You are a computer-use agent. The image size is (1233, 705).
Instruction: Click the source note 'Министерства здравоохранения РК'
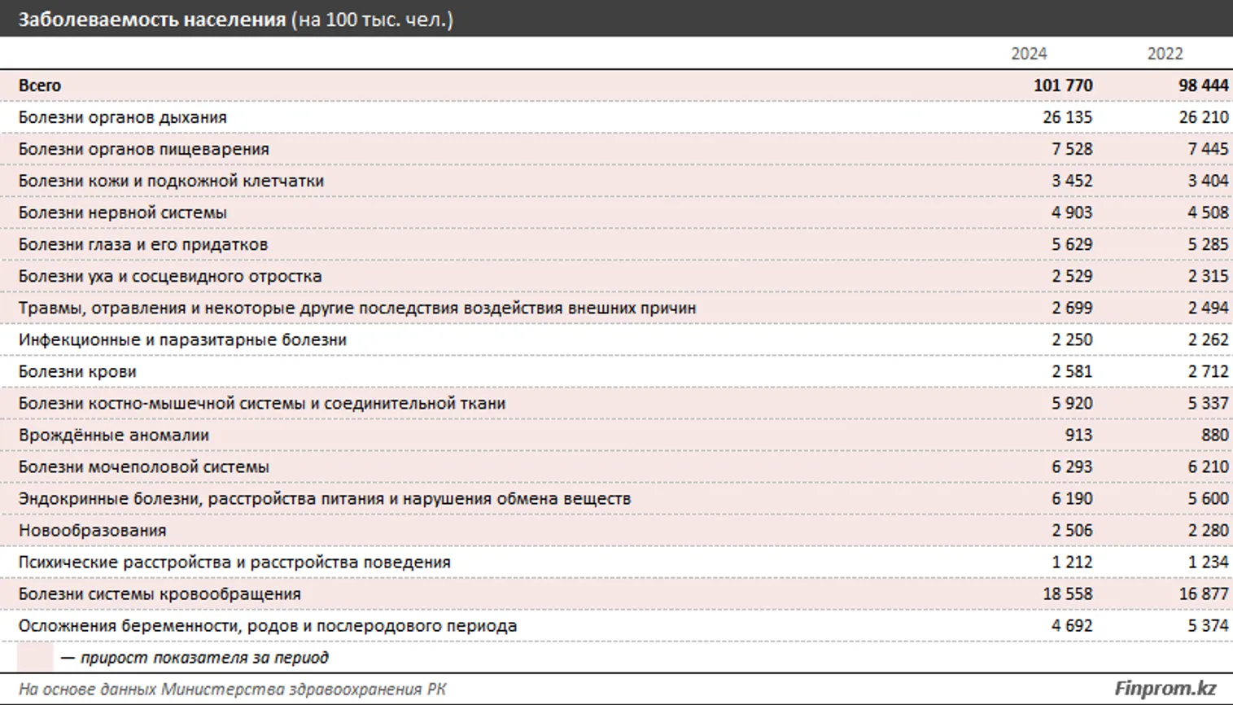(x=303, y=690)
